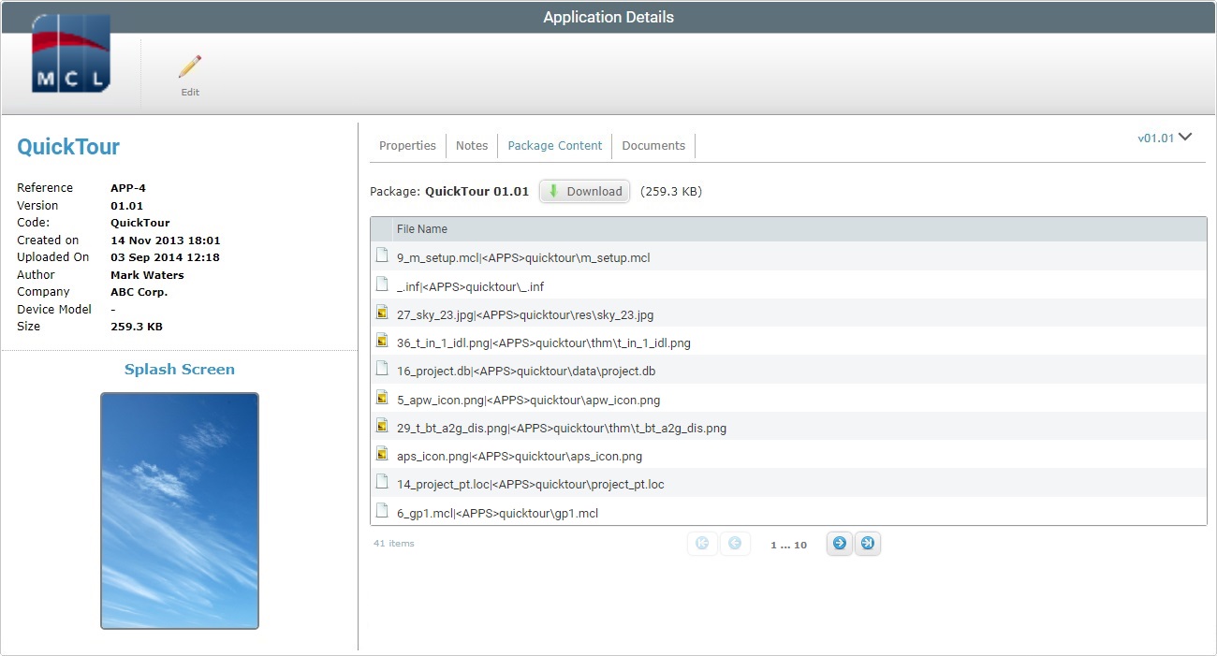This screenshot has width=1217, height=656.
Task: Click the Download button for the package
Action: pyautogui.click(x=584, y=191)
